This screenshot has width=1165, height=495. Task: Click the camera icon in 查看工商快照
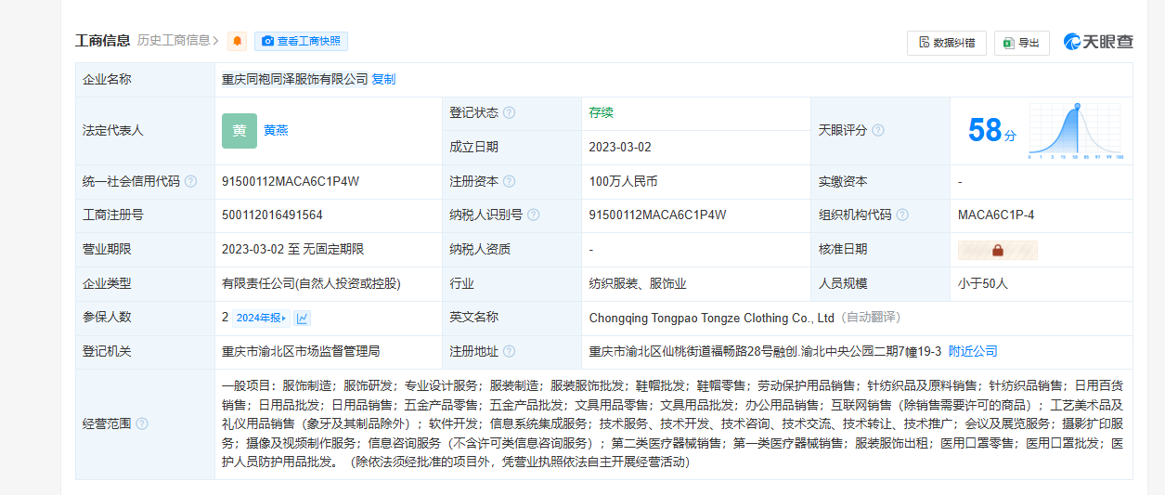click(267, 41)
